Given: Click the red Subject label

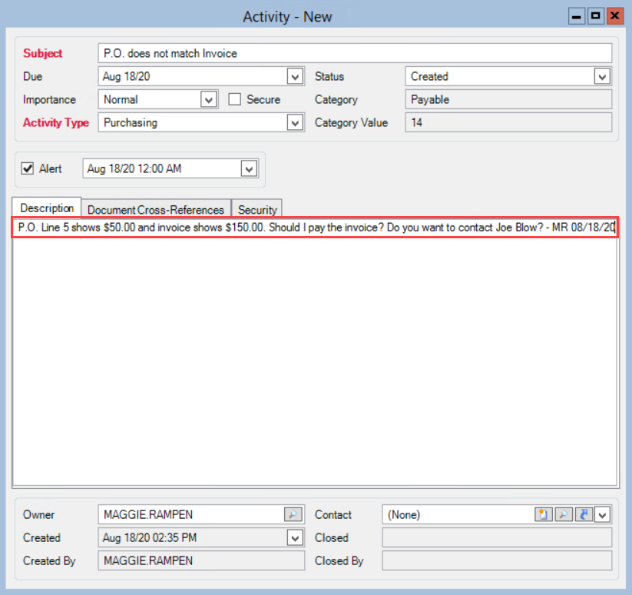Looking at the screenshot, I should 43,53.
